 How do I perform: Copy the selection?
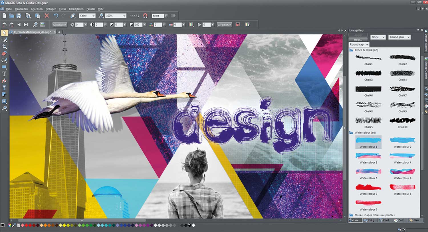click(x=28, y=16)
